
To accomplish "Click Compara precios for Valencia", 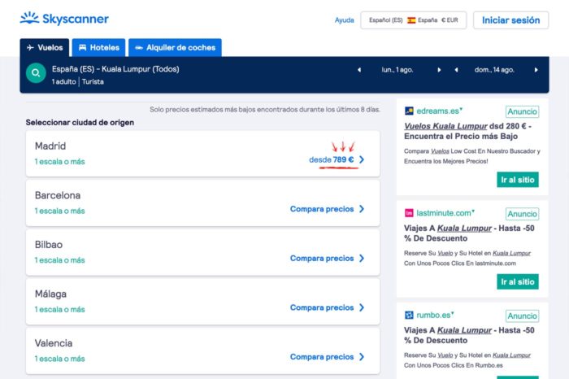I will point(322,357).
